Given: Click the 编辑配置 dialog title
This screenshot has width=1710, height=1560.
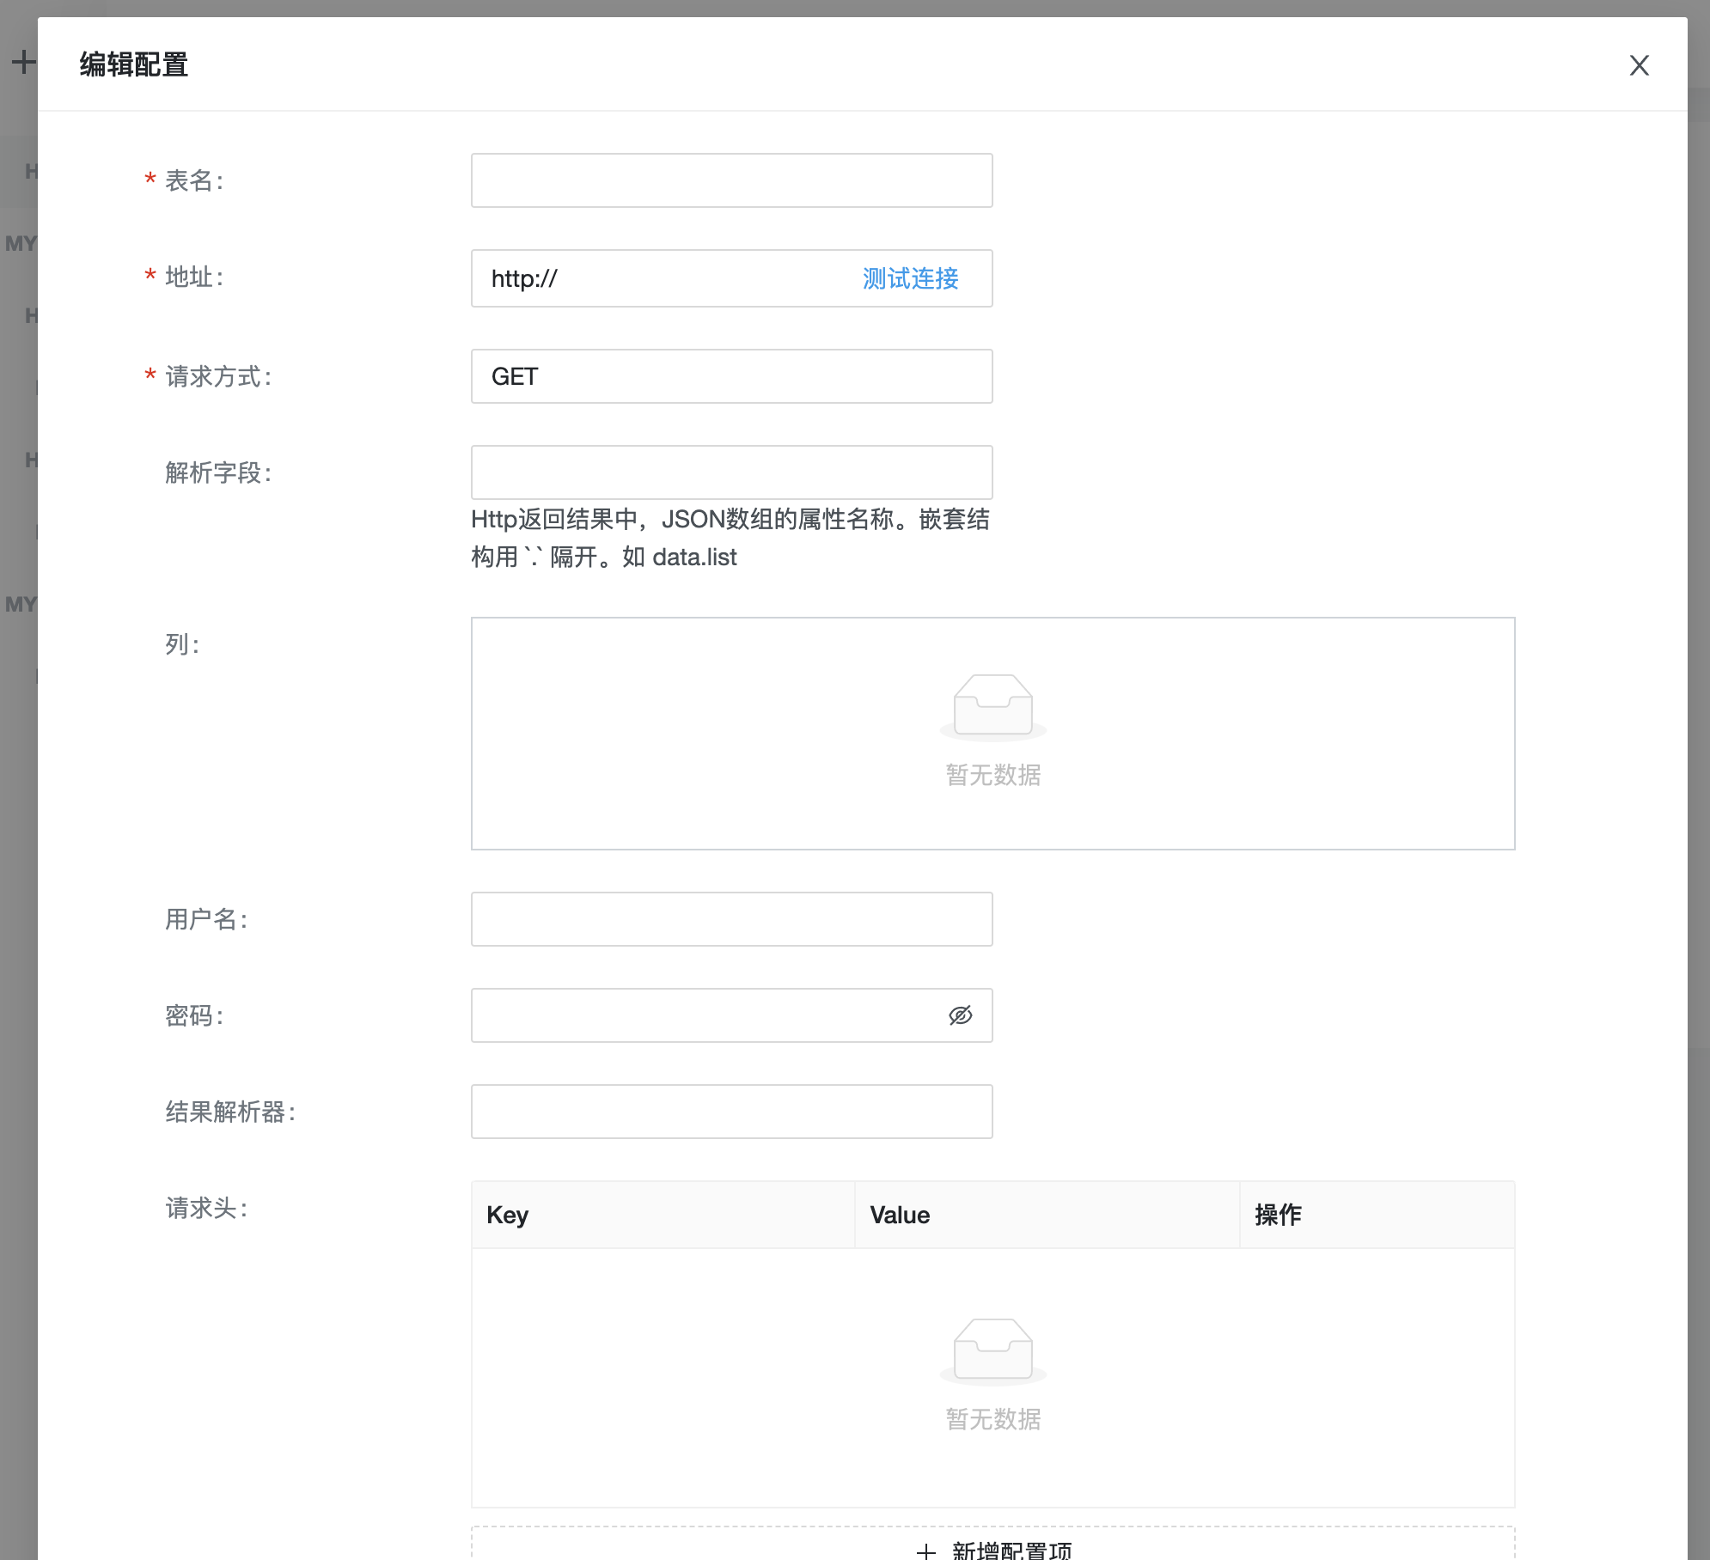Looking at the screenshot, I should click(x=134, y=64).
